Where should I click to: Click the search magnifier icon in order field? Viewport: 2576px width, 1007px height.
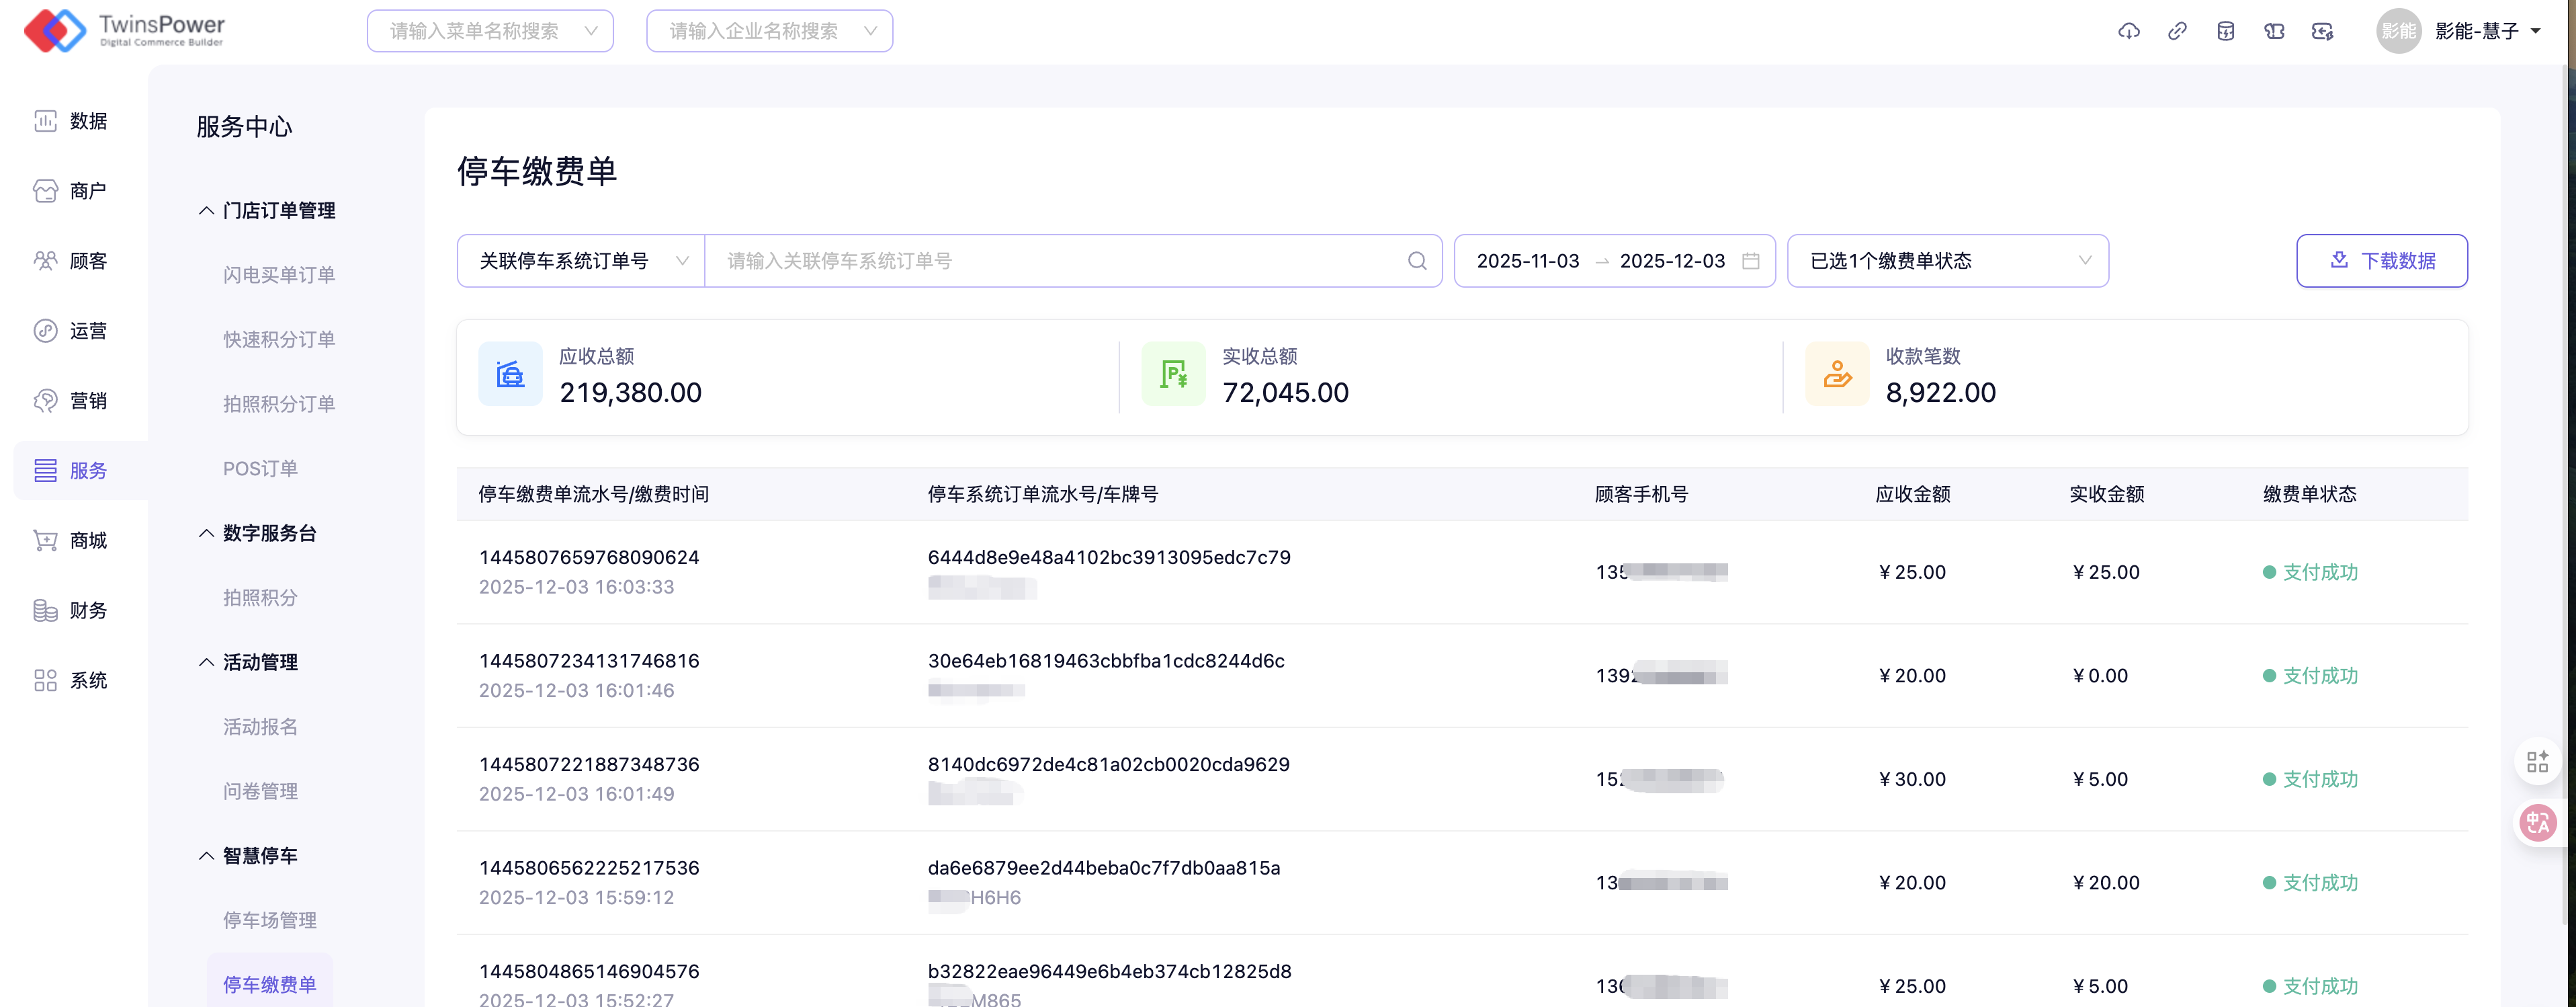(x=1416, y=261)
